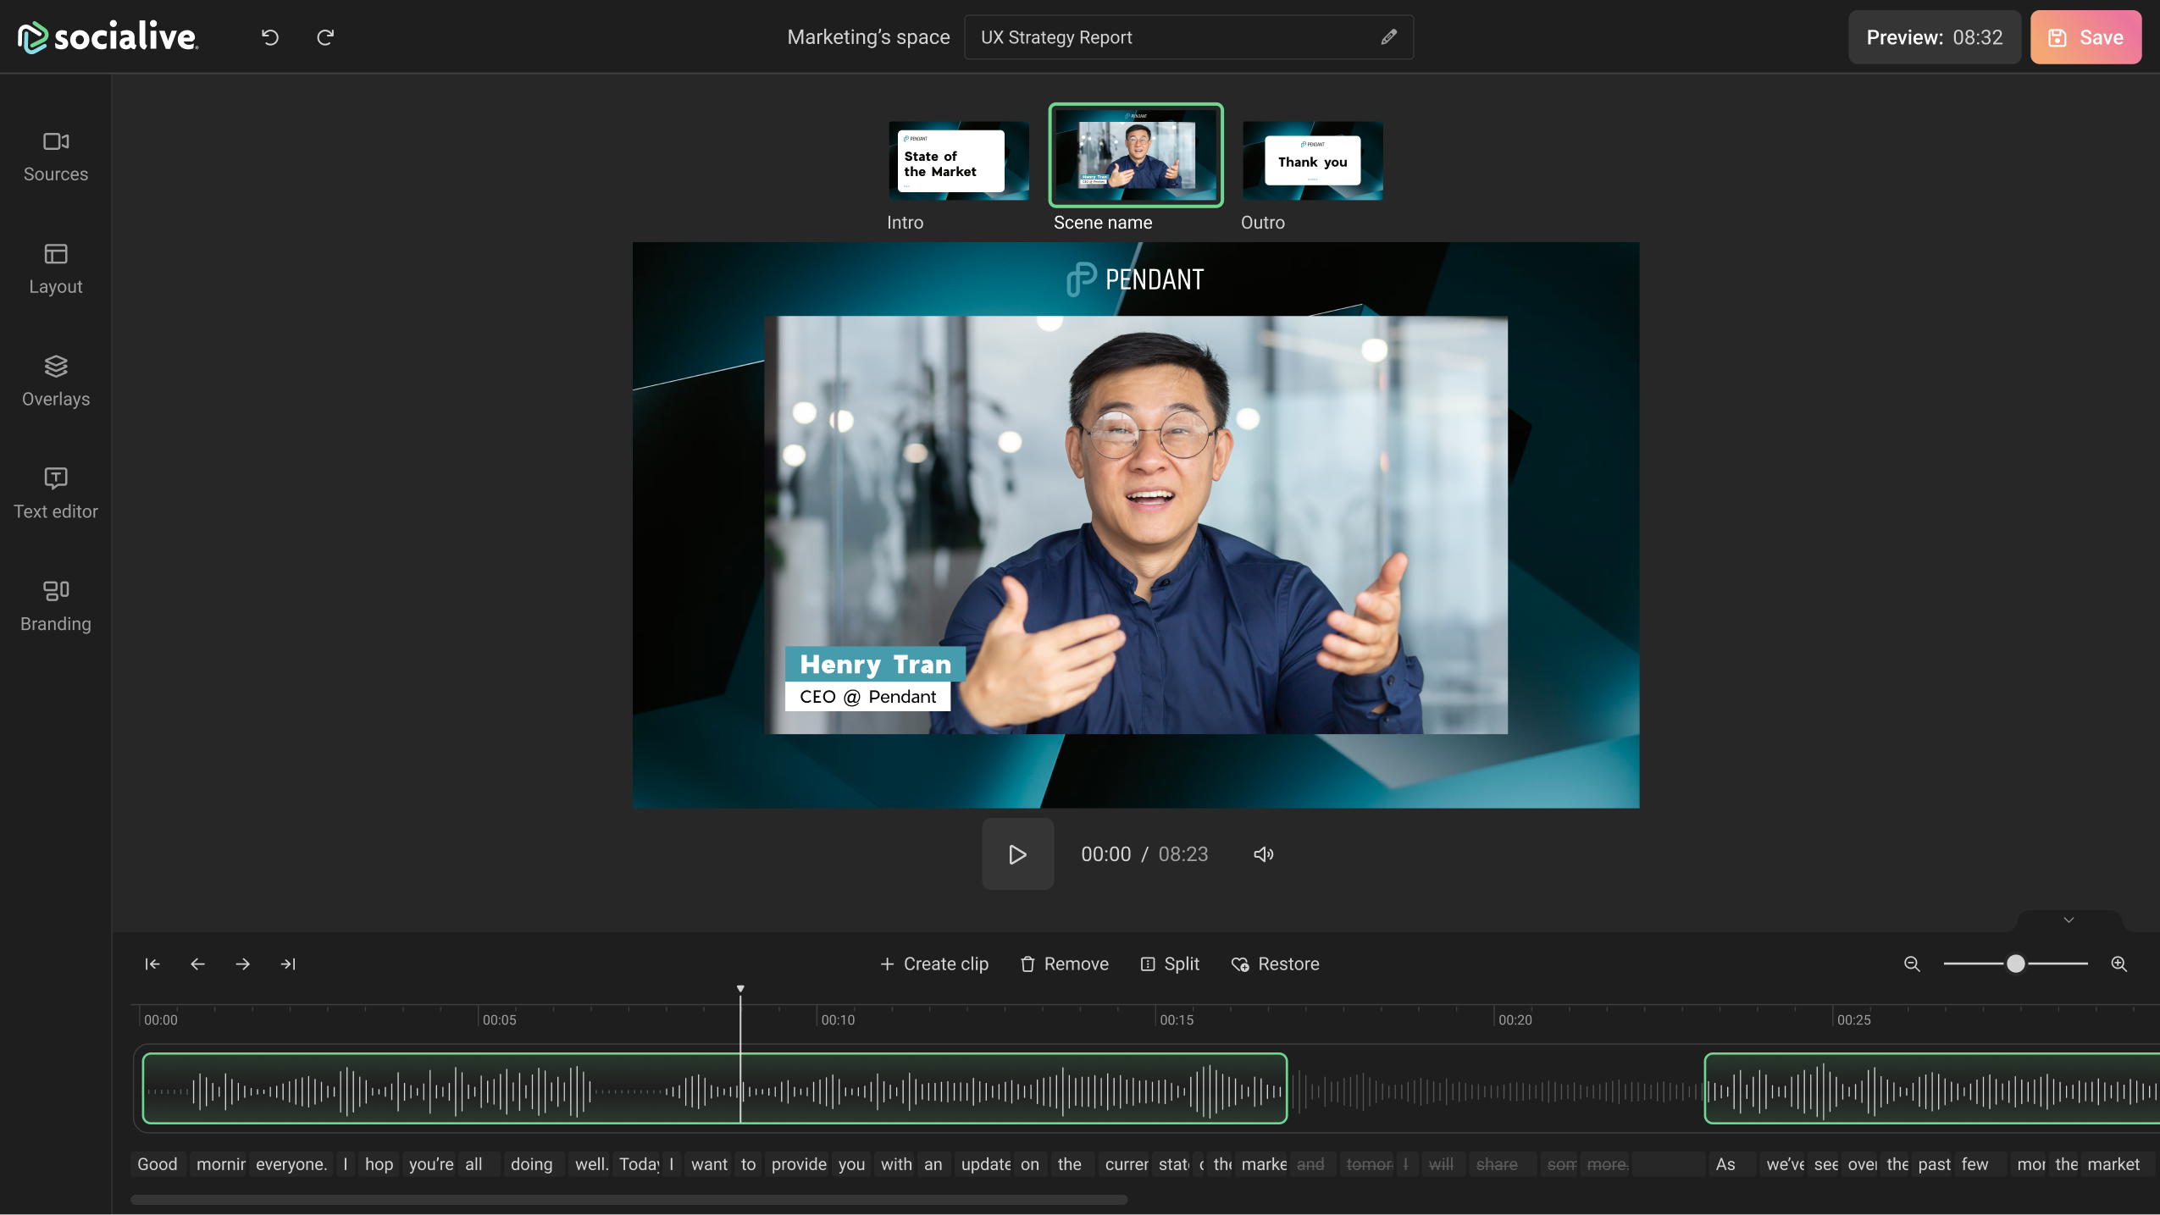Restore removed clip segments

[x=1275, y=964]
